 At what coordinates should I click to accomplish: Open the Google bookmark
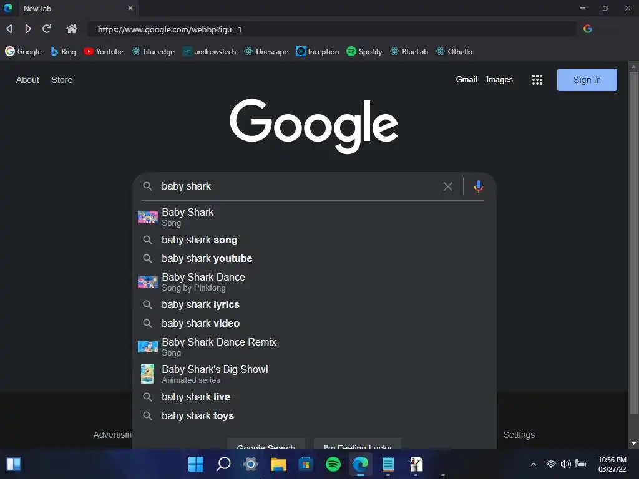click(23, 51)
